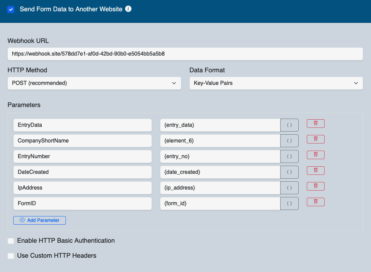
Task: Open merge tags picker for {entry_no} value
Action: click(x=289, y=156)
